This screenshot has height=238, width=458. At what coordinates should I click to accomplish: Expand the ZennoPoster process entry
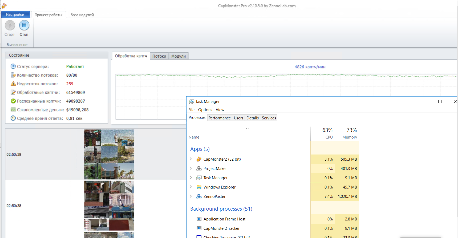[x=191, y=196]
